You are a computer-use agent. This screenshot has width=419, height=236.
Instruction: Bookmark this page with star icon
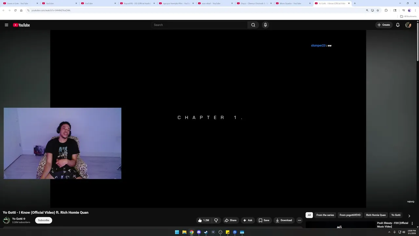pyautogui.click(x=378, y=10)
